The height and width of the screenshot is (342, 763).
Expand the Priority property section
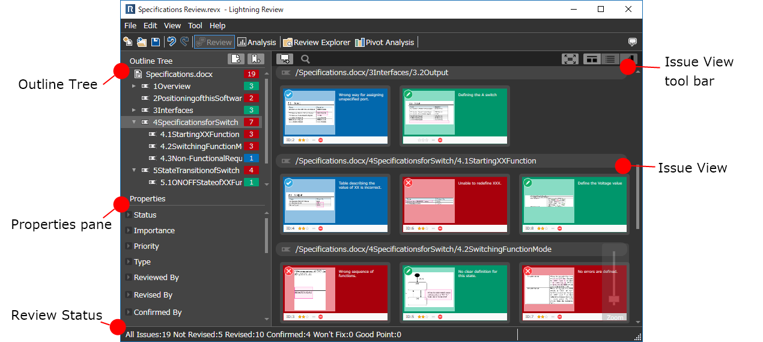129,246
